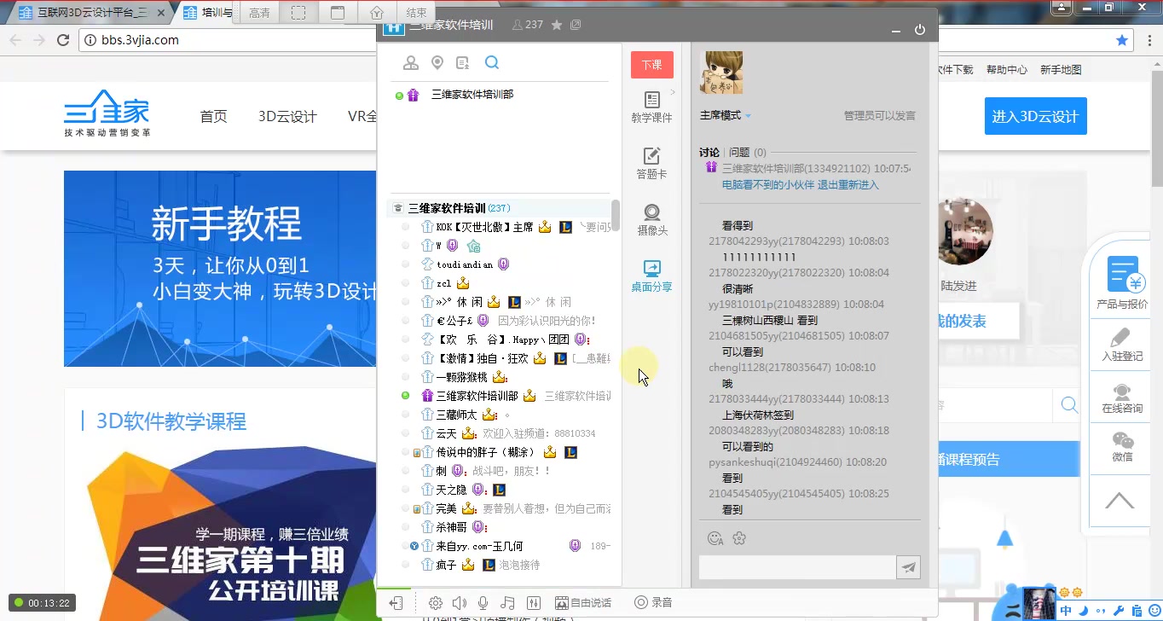This screenshot has height=621, width=1163.
Task: Click 结束 to end the recording
Action: coord(416,13)
